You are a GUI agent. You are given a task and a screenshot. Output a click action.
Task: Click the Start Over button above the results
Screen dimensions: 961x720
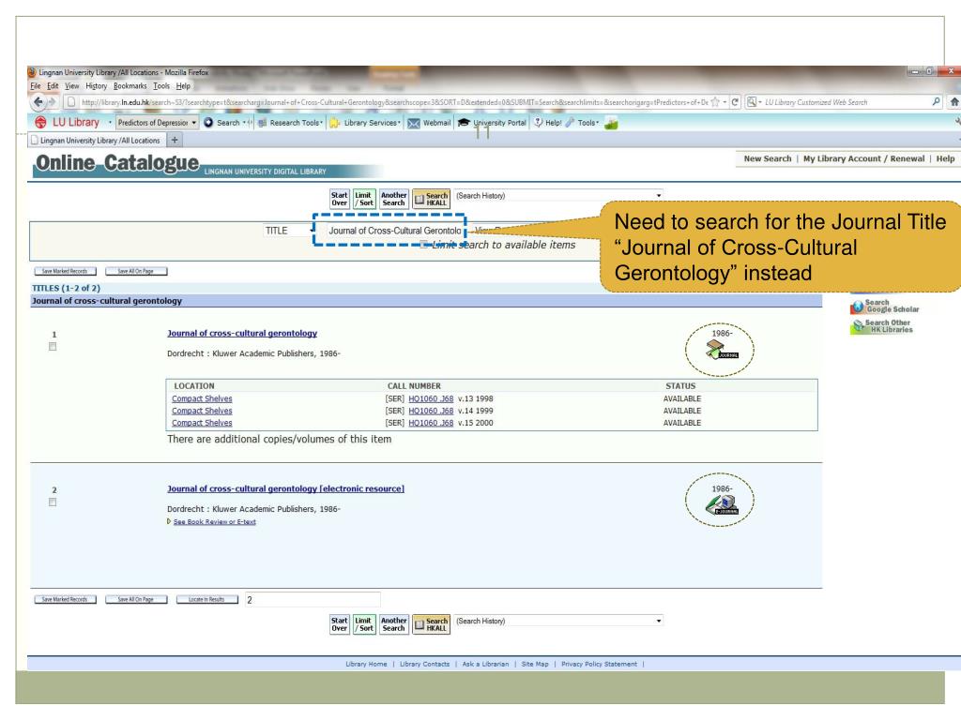[340, 199]
